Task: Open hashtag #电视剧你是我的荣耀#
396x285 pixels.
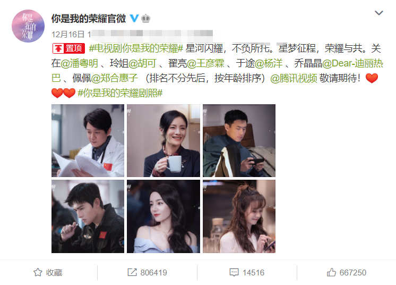Action: click(x=136, y=48)
